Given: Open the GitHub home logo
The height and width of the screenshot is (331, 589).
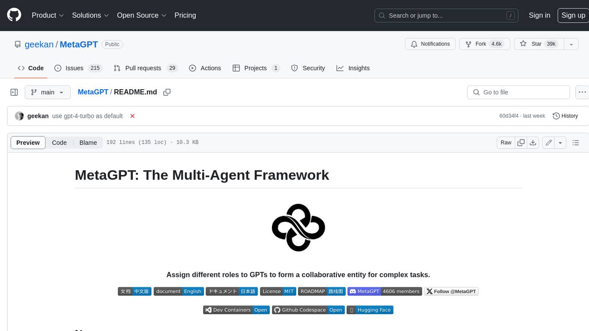Looking at the screenshot, I should point(14,15).
